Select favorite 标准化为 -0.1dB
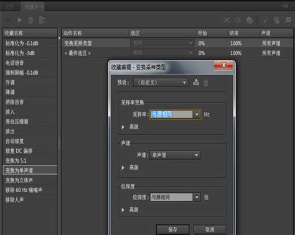This screenshot has height=235, width=295. 30,44
